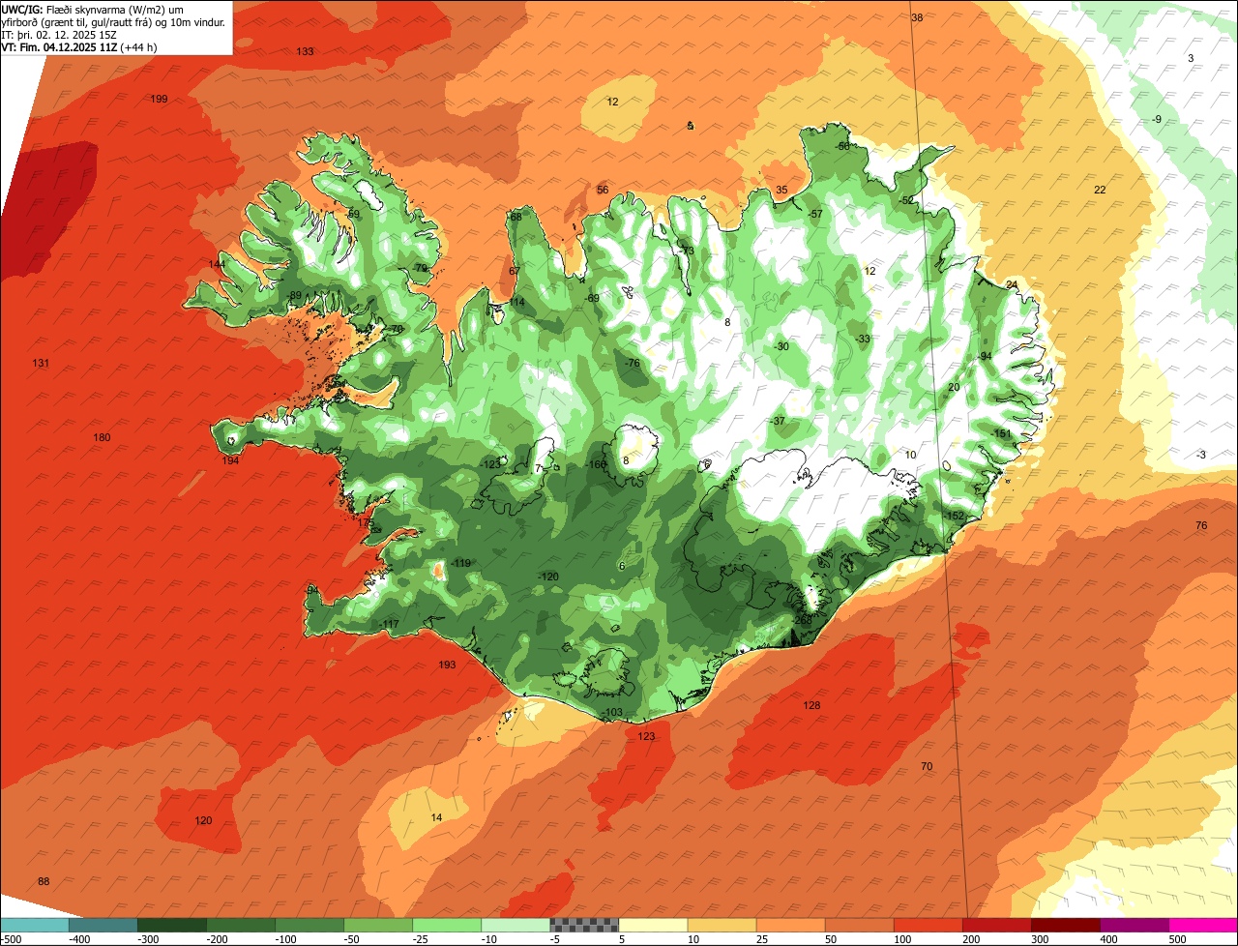Click the map value -33
This screenshot has height=946, width=1238.
863,339
